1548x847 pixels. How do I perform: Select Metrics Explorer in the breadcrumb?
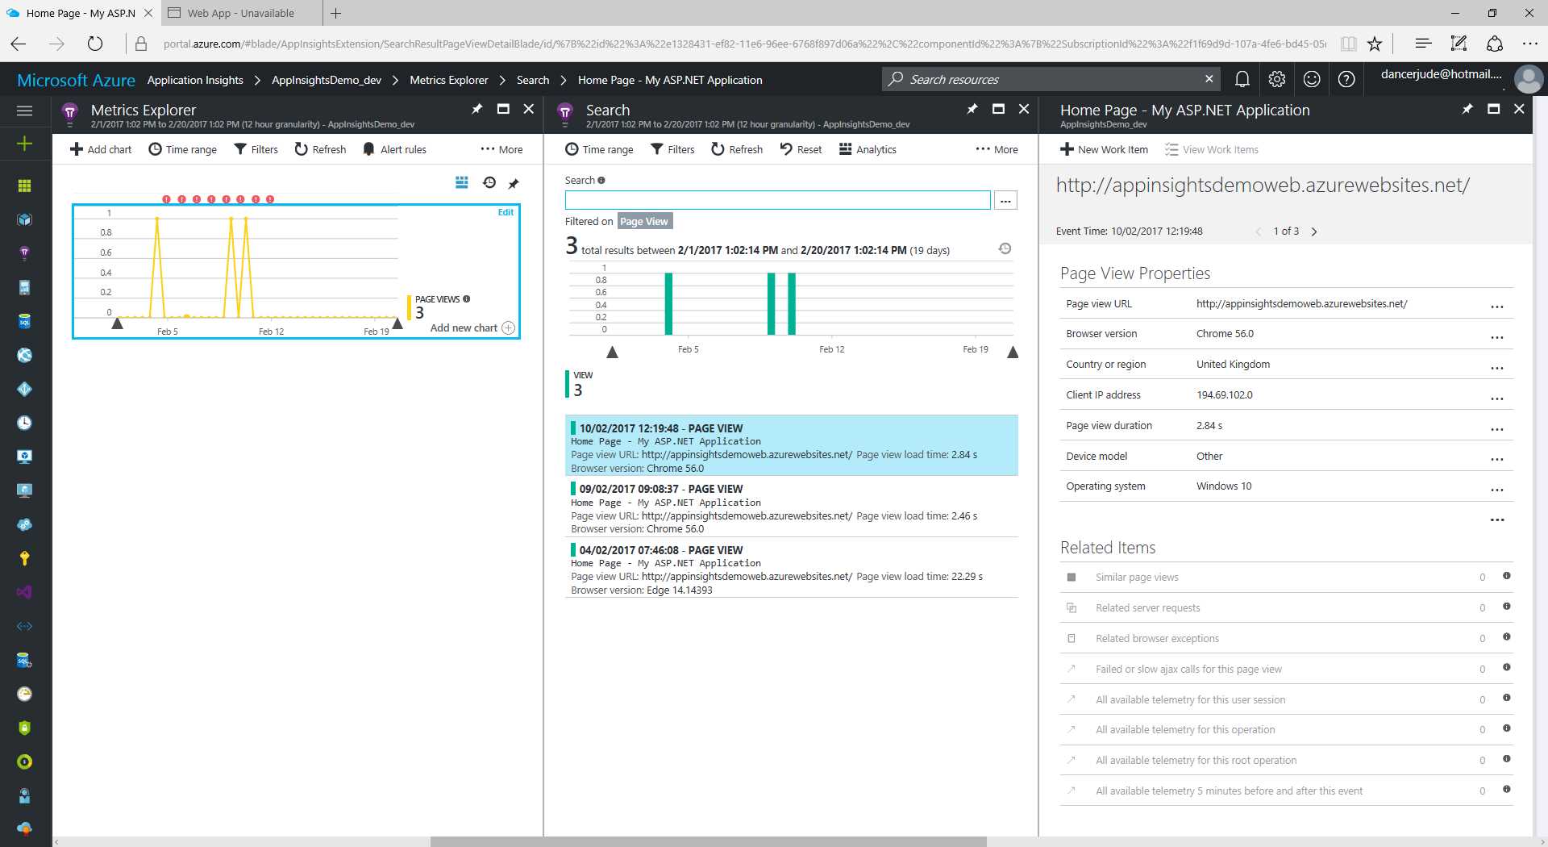(448, 80)
